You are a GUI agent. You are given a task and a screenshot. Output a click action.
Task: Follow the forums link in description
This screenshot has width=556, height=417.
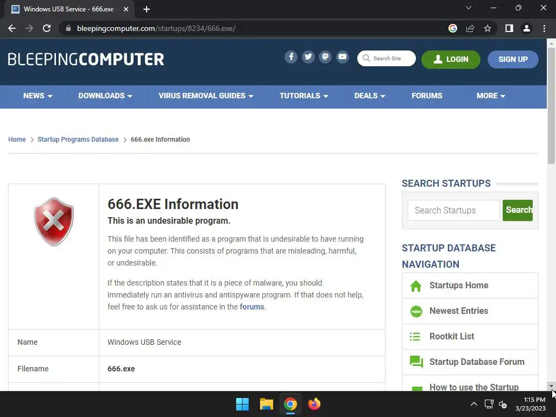252,307
